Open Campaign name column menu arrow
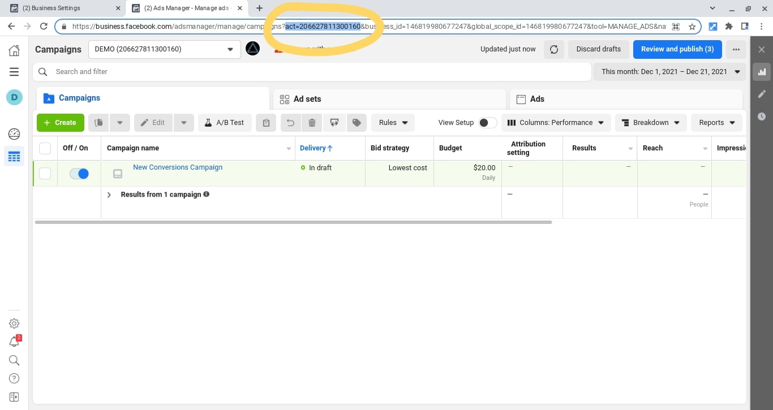The image size is (773, 410). click(289, 149)
